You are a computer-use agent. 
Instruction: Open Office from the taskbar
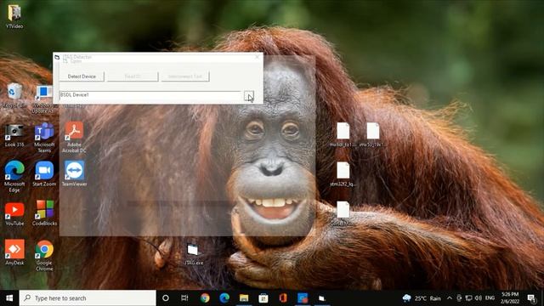point(283,298)
